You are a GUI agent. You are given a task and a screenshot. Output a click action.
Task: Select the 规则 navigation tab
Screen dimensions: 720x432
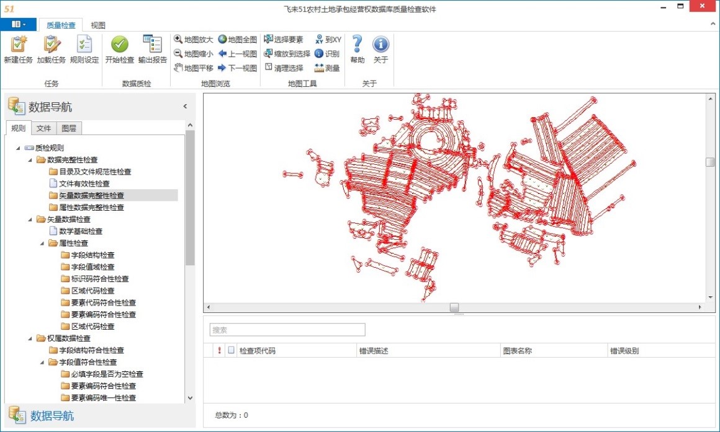pos(19,128)
